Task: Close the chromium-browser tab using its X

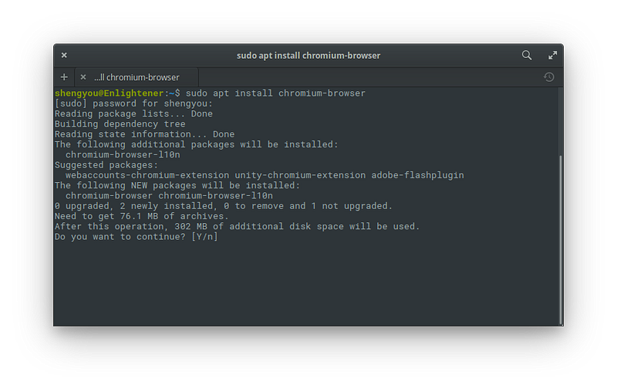Action: click(x=83, y=77)
